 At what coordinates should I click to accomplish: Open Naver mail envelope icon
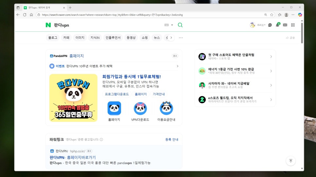coord(285,25)
